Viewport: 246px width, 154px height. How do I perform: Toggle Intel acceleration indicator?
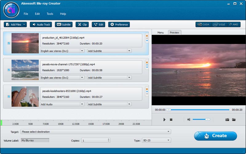click(x=219, y=25)
